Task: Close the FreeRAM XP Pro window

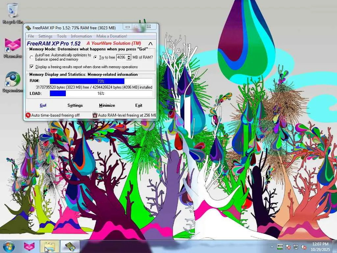Action: pos(149,27)
